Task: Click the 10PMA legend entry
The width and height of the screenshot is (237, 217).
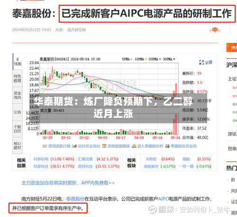Action: pos(141,59)
